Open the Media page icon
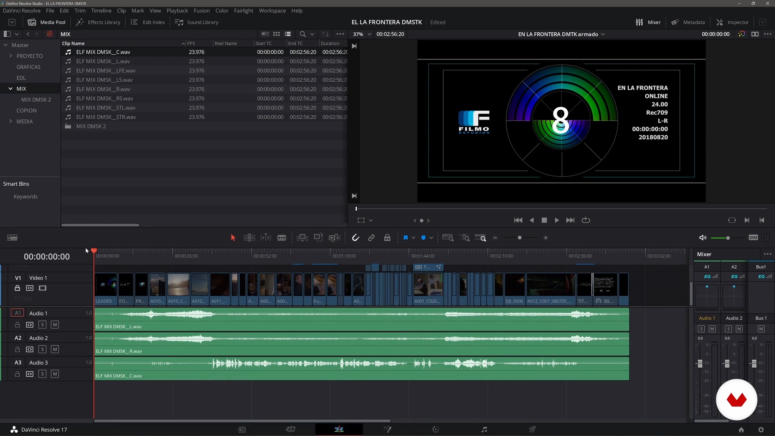Viewport: 775px width, 436px height. coord(242,430)
